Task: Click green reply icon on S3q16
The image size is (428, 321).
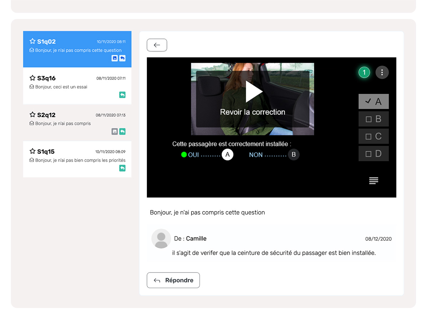Action: tap(122, 95)
